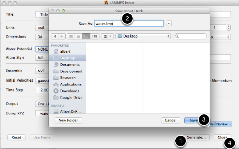Viewport: 239px width, 149px height.
Task: Click the Preview button in LAMMPS Input
Action: (221, 124)
